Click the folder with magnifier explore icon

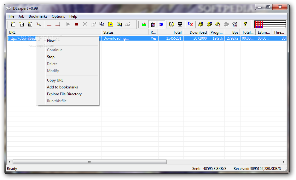(x=119, y=24)
